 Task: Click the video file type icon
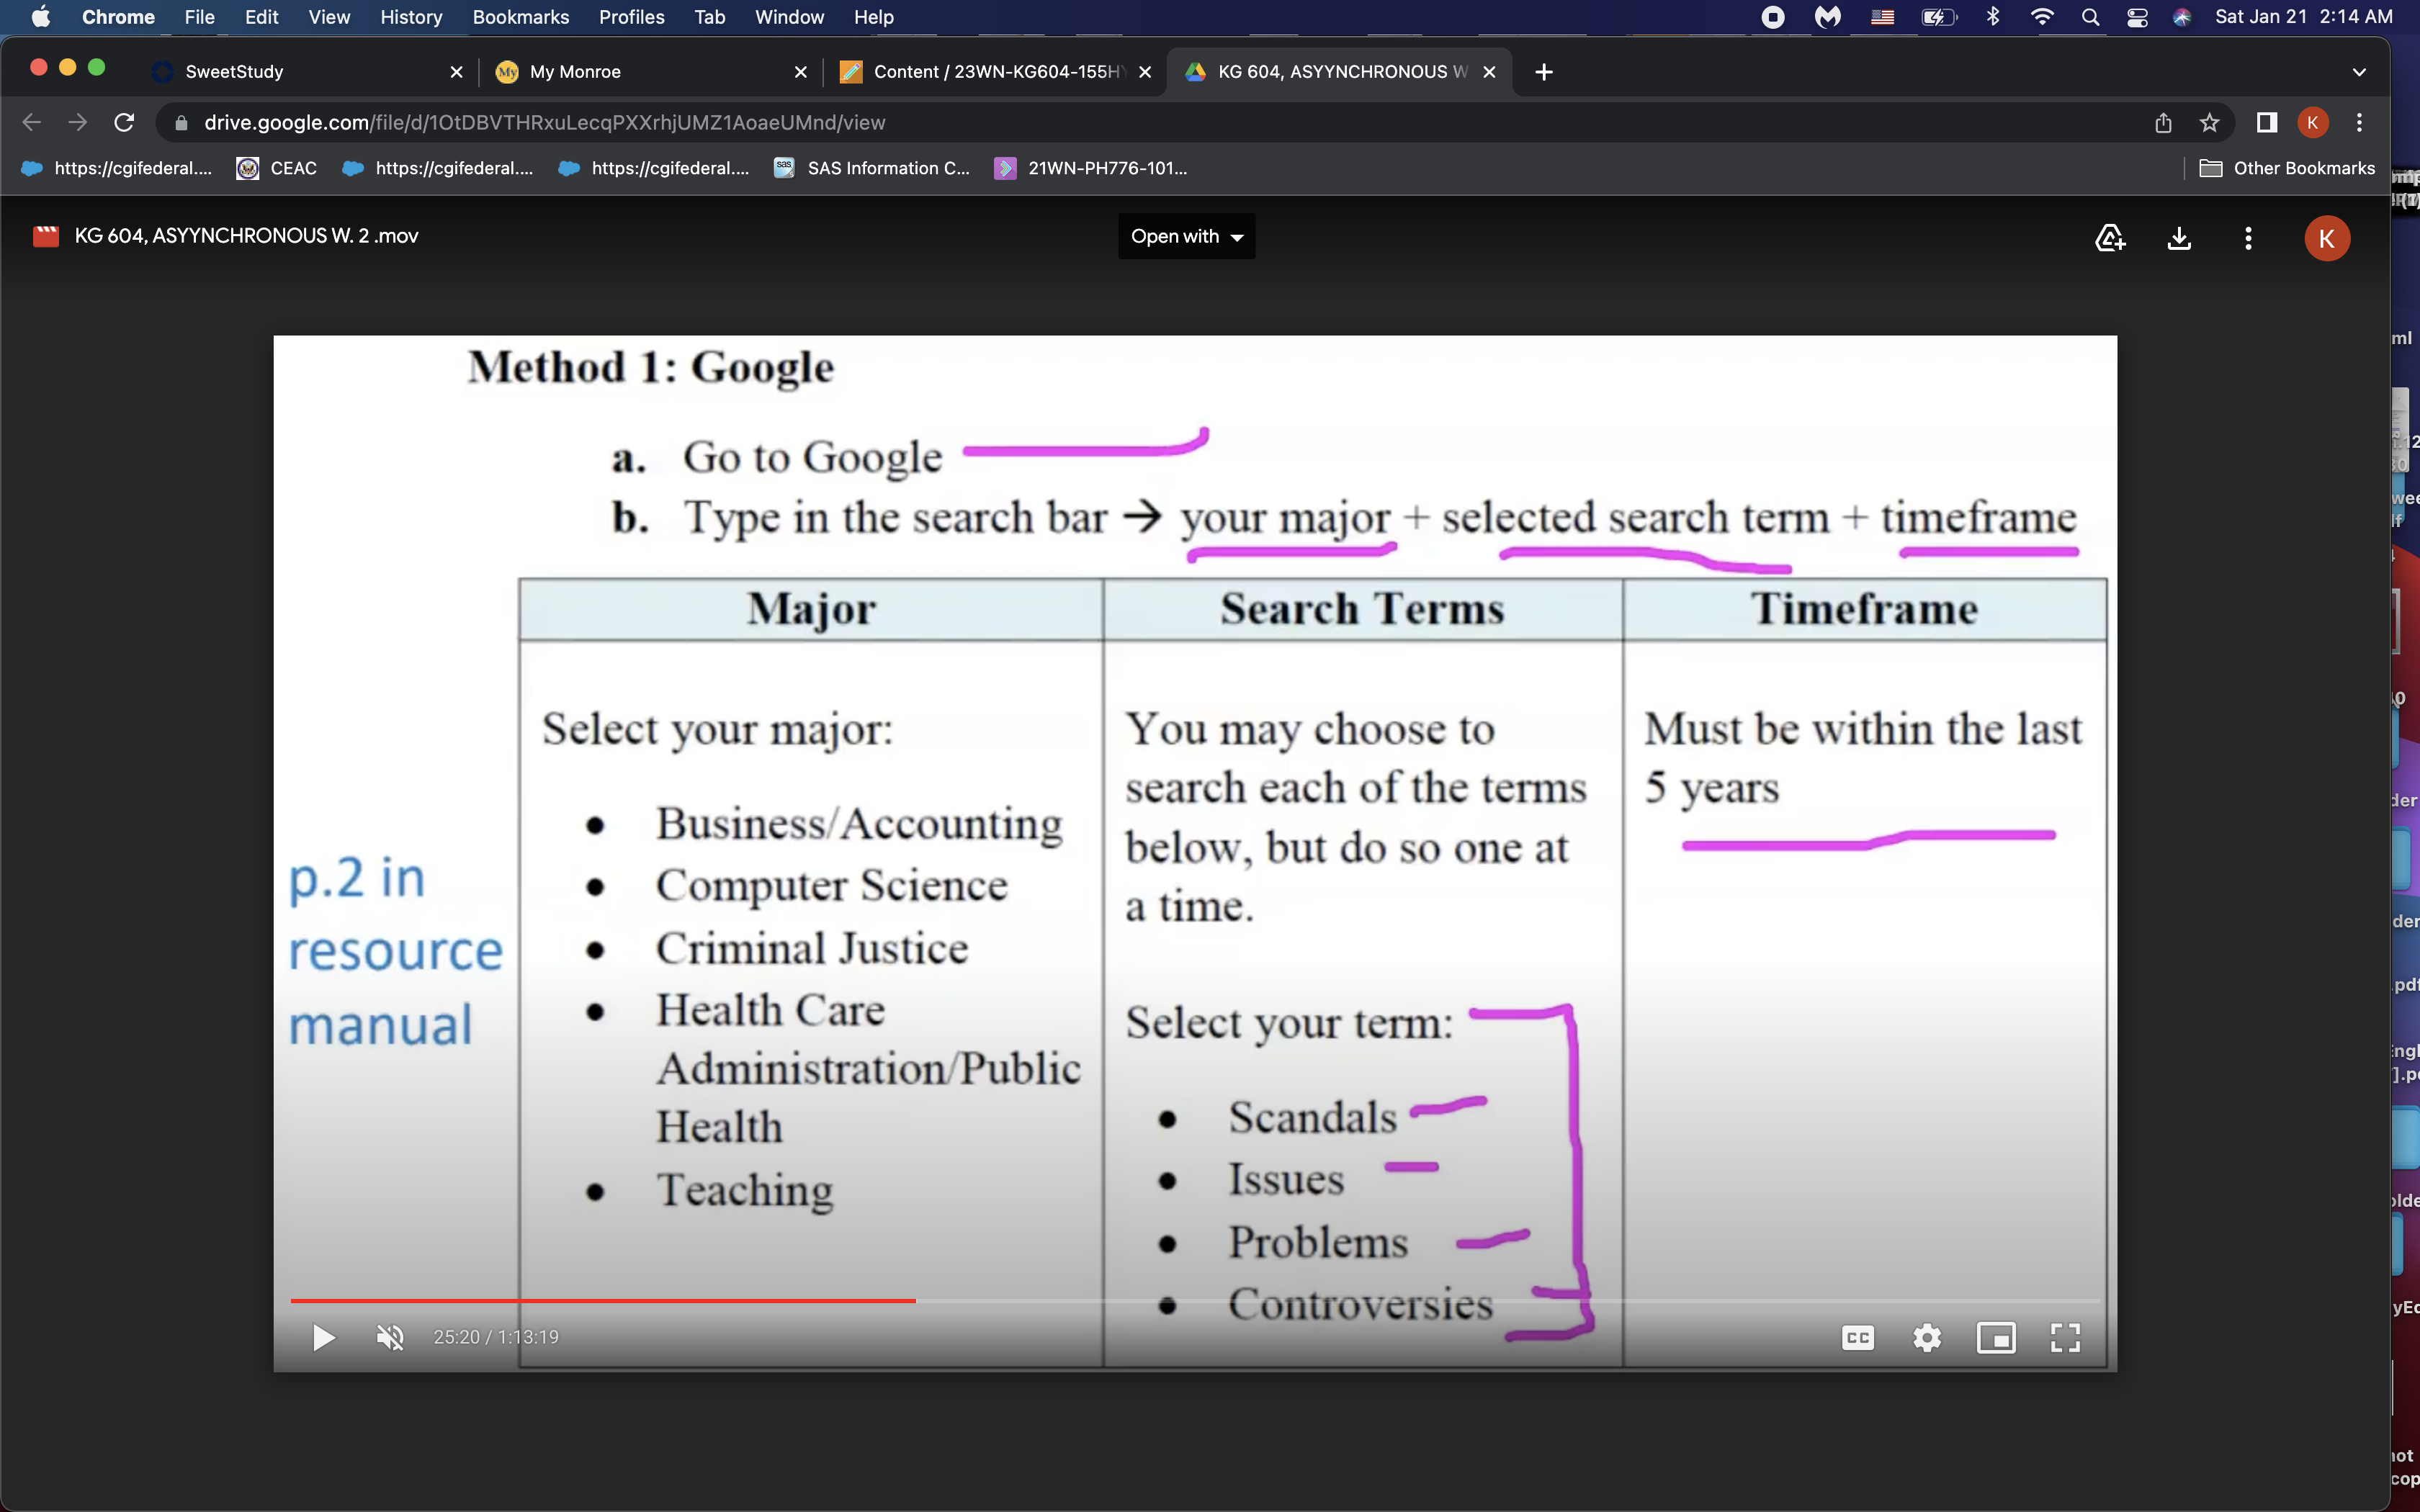click(x=46, y=236)
